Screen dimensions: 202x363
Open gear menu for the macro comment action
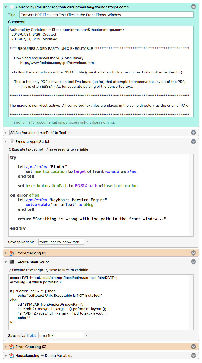193,7
